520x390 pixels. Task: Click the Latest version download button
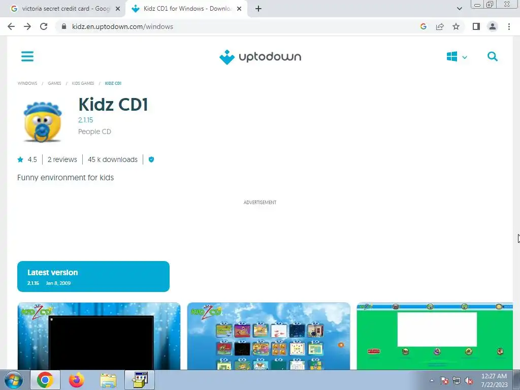(93, 277)
